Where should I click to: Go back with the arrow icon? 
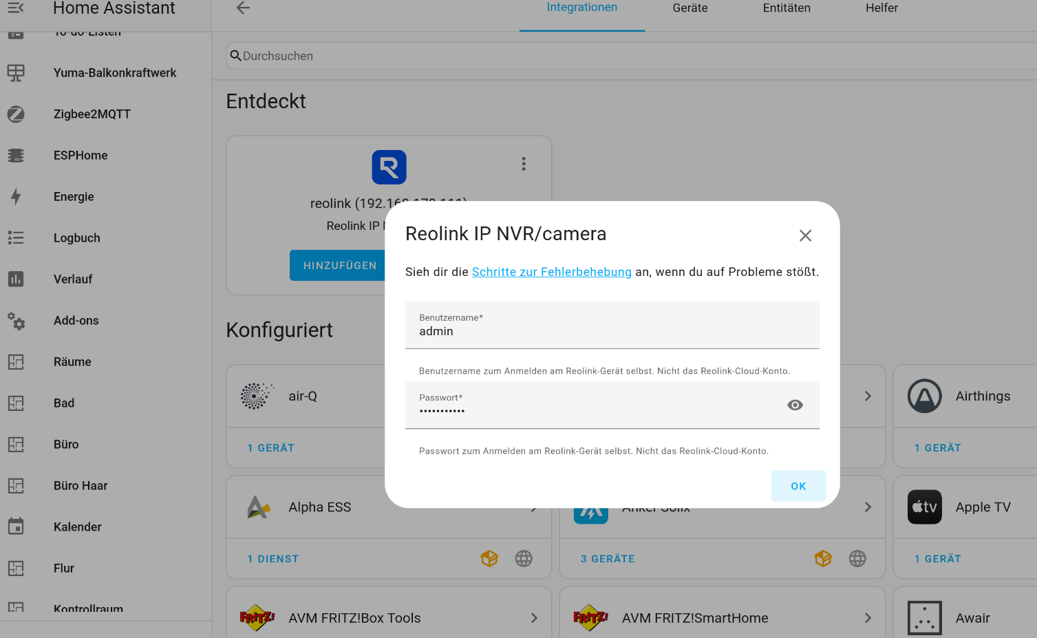click(x=243, y=8)
